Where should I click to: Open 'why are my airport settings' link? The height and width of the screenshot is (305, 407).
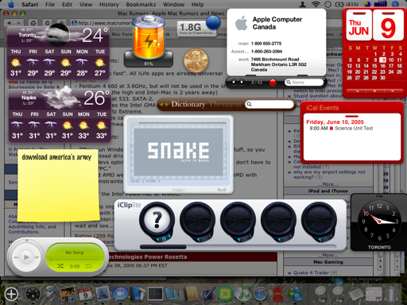[329, 175]
